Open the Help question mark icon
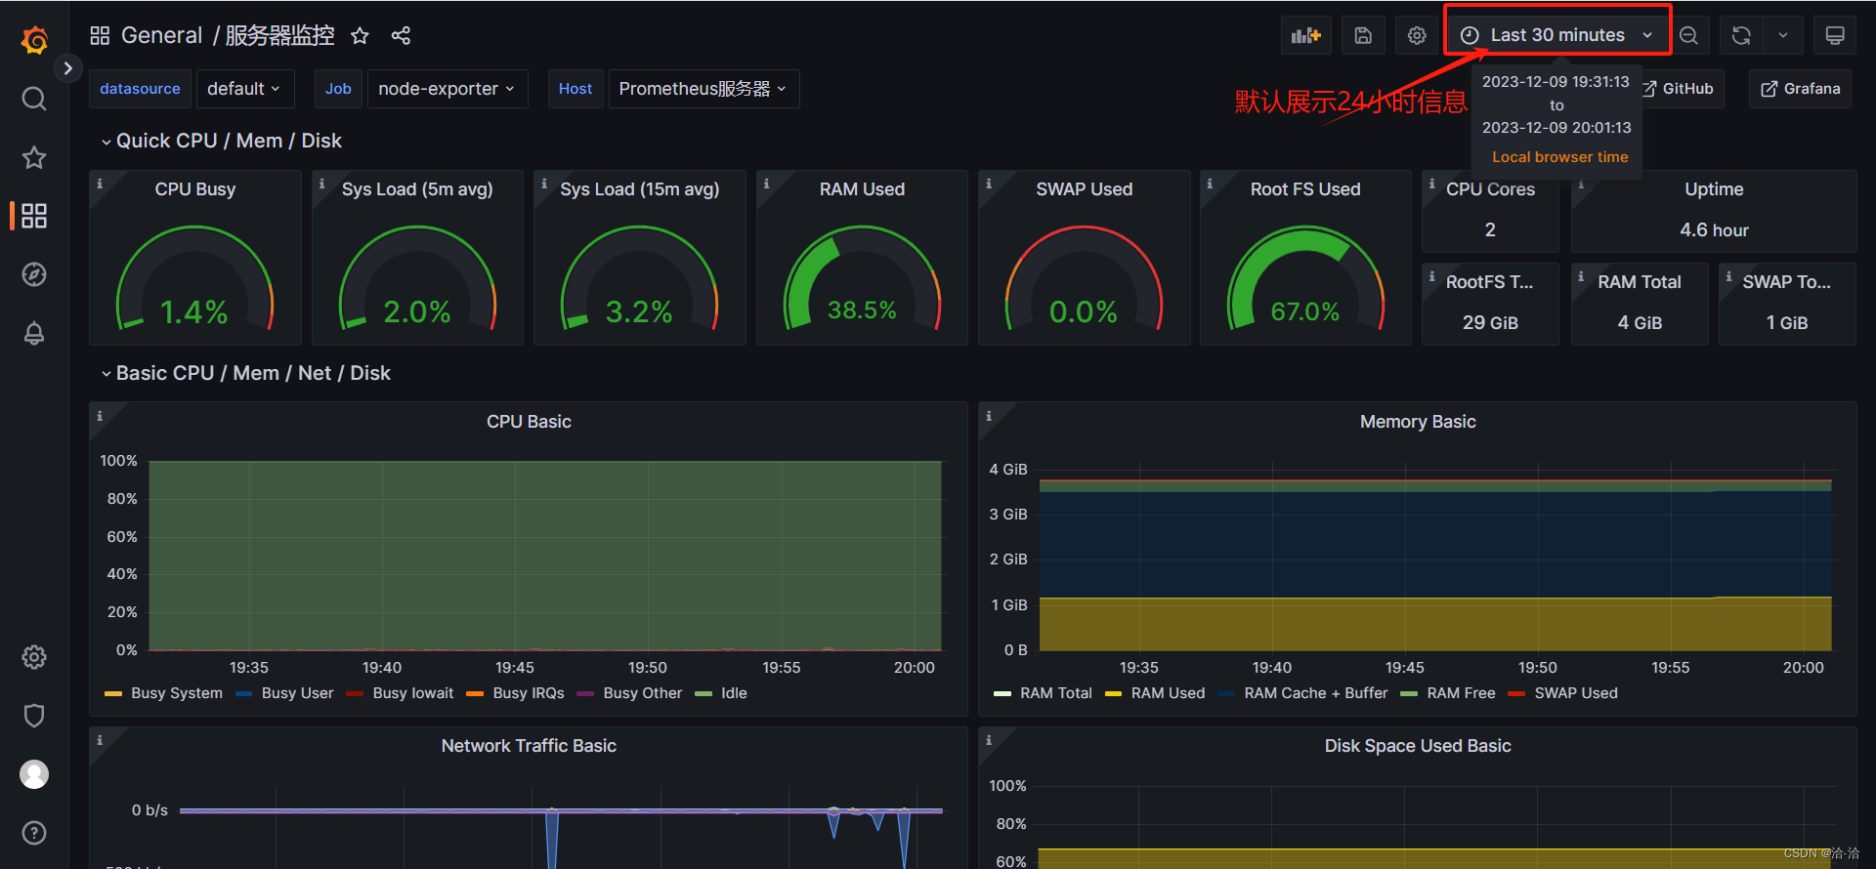Image resolution: width=1876 pixels, height=869 pixels. pos(34,833)
